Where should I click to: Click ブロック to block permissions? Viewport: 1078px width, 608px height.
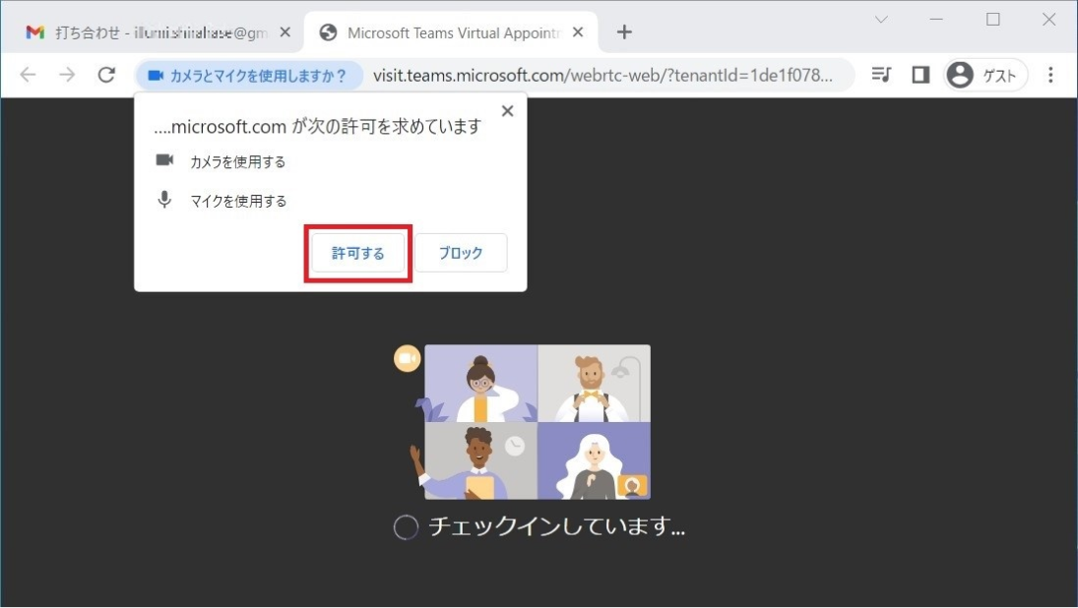[461, 253]
